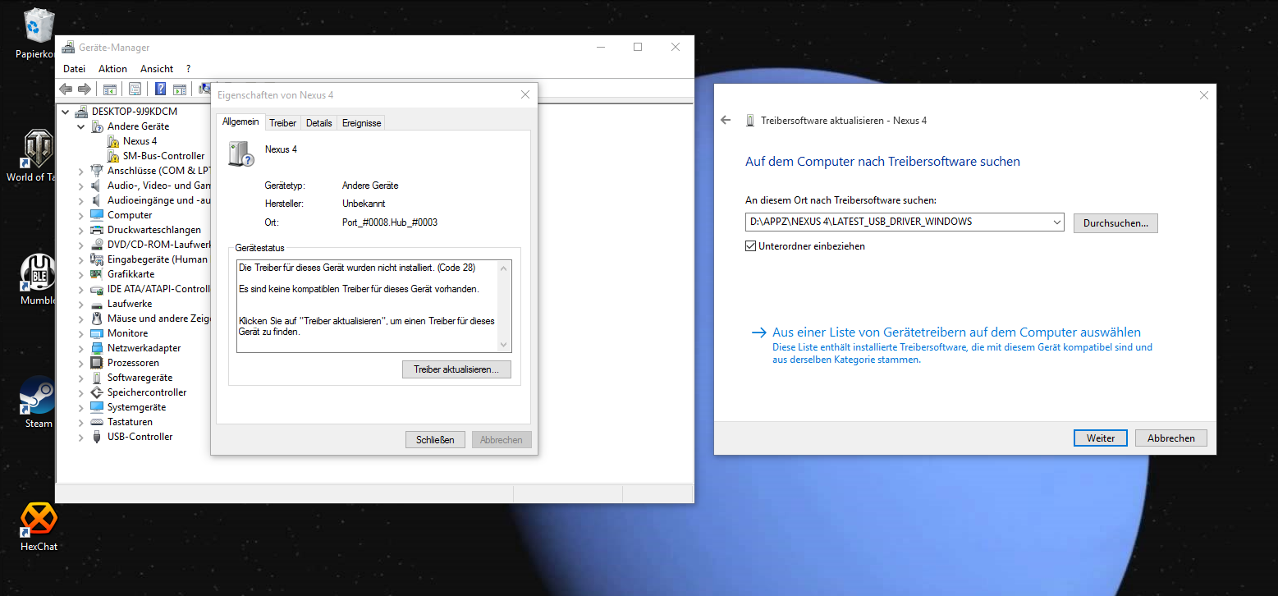The image size is (1278, 596).
Task: Click the Prozessoren icon in device tree
Action: pos(98,363)
